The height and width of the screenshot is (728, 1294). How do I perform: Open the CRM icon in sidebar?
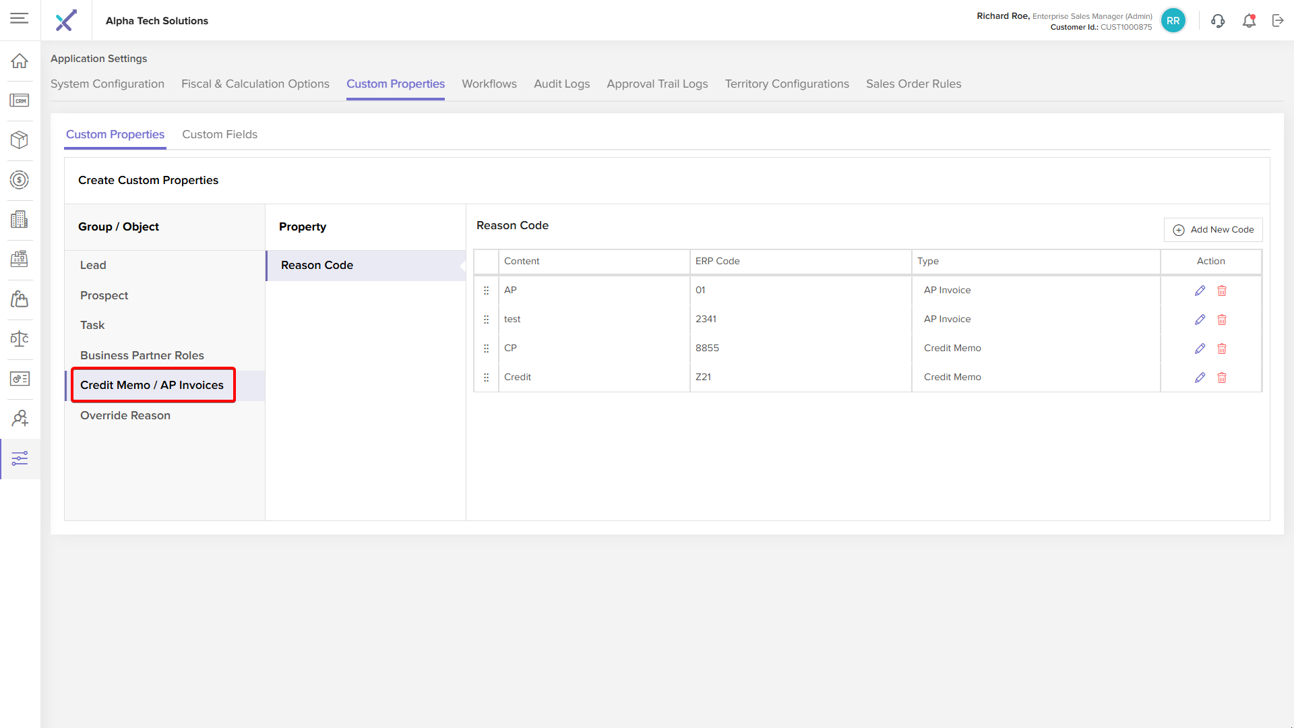pyautogui.click(x=20, y=100)
